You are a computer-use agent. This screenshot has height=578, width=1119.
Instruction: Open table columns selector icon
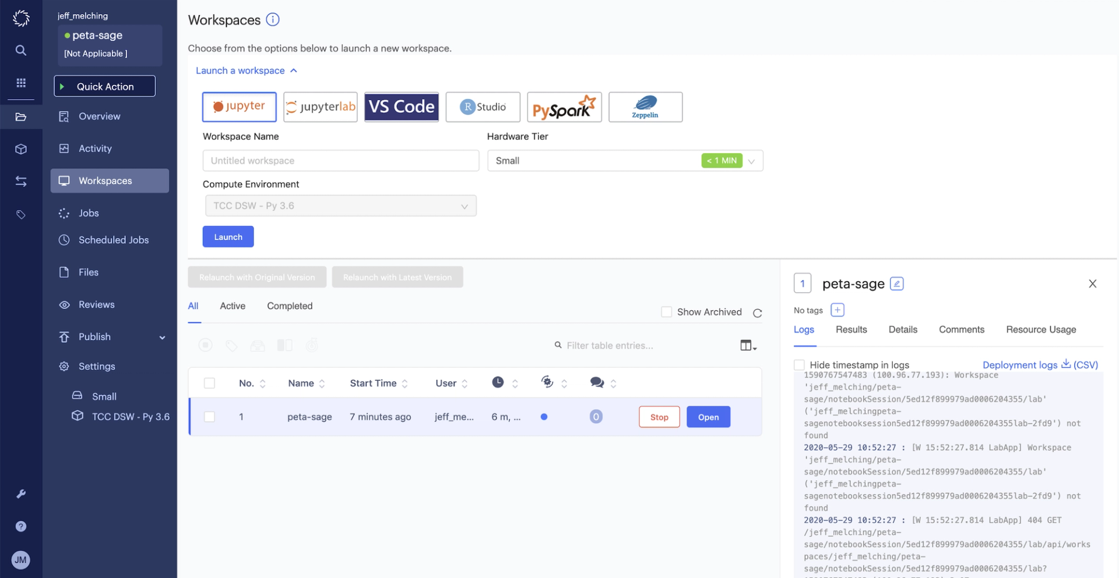click(x=748, y=345)
